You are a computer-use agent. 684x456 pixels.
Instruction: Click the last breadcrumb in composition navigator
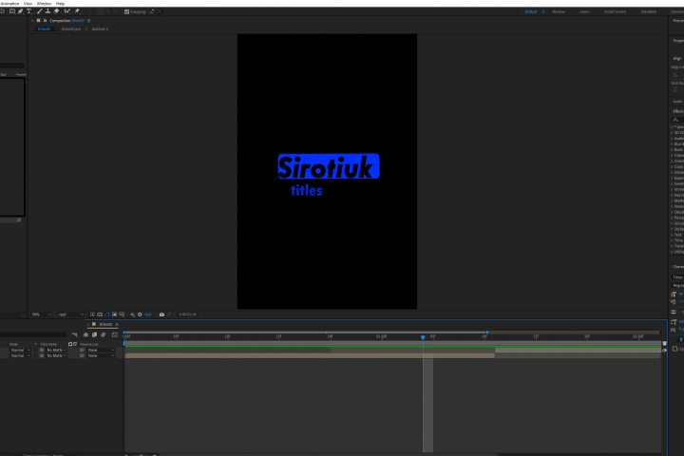pyautogui.click(x=100, y=28)
